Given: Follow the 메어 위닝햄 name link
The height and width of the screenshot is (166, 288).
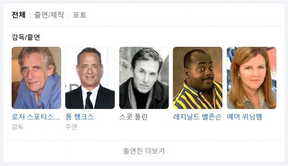Looking at the screenshot, I should [244, 117].
